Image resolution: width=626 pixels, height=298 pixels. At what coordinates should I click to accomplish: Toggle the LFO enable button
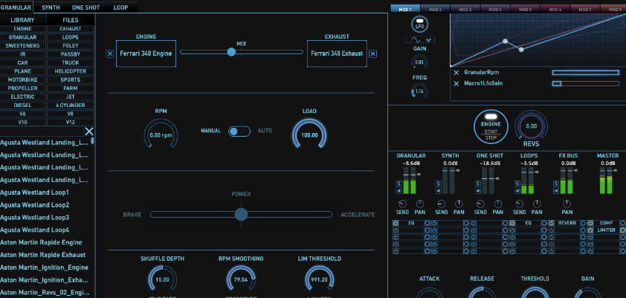[x=419, y=23]
